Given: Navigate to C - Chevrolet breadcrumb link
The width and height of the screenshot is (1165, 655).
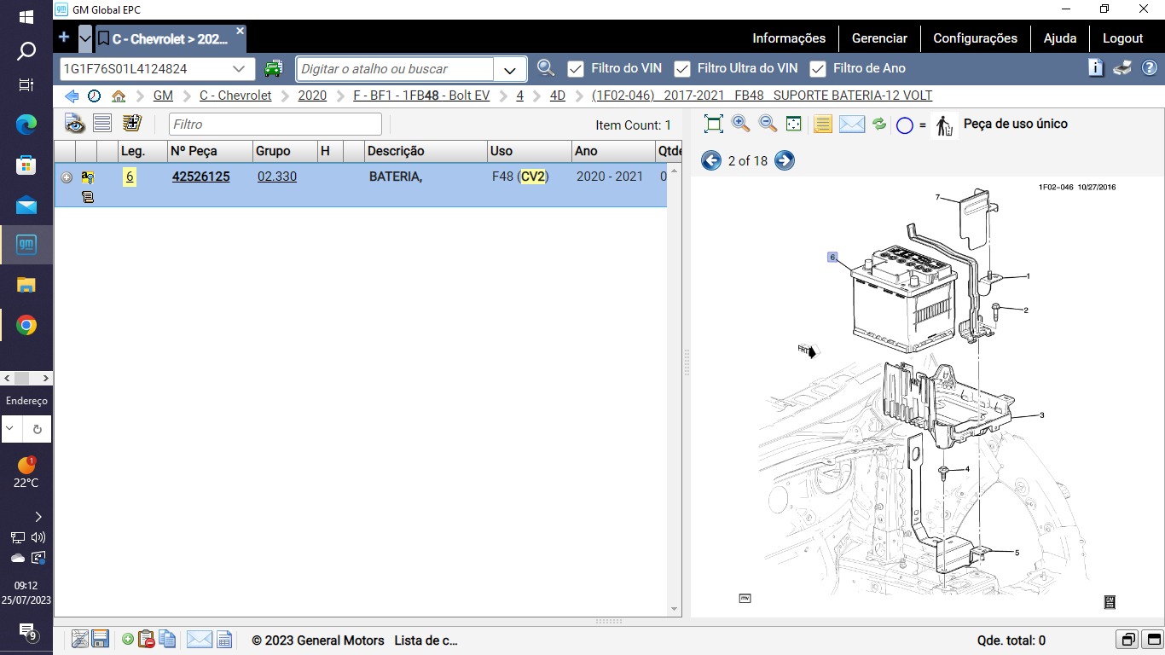Looking at the screenshot, I should click(235, 96).
